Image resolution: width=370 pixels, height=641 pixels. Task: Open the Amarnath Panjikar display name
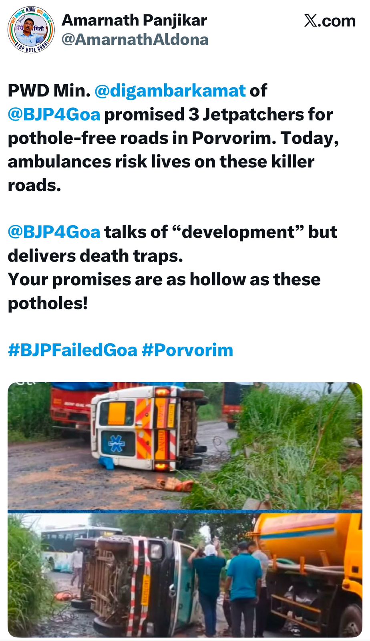pyautogui.click(x=134, y=20)
